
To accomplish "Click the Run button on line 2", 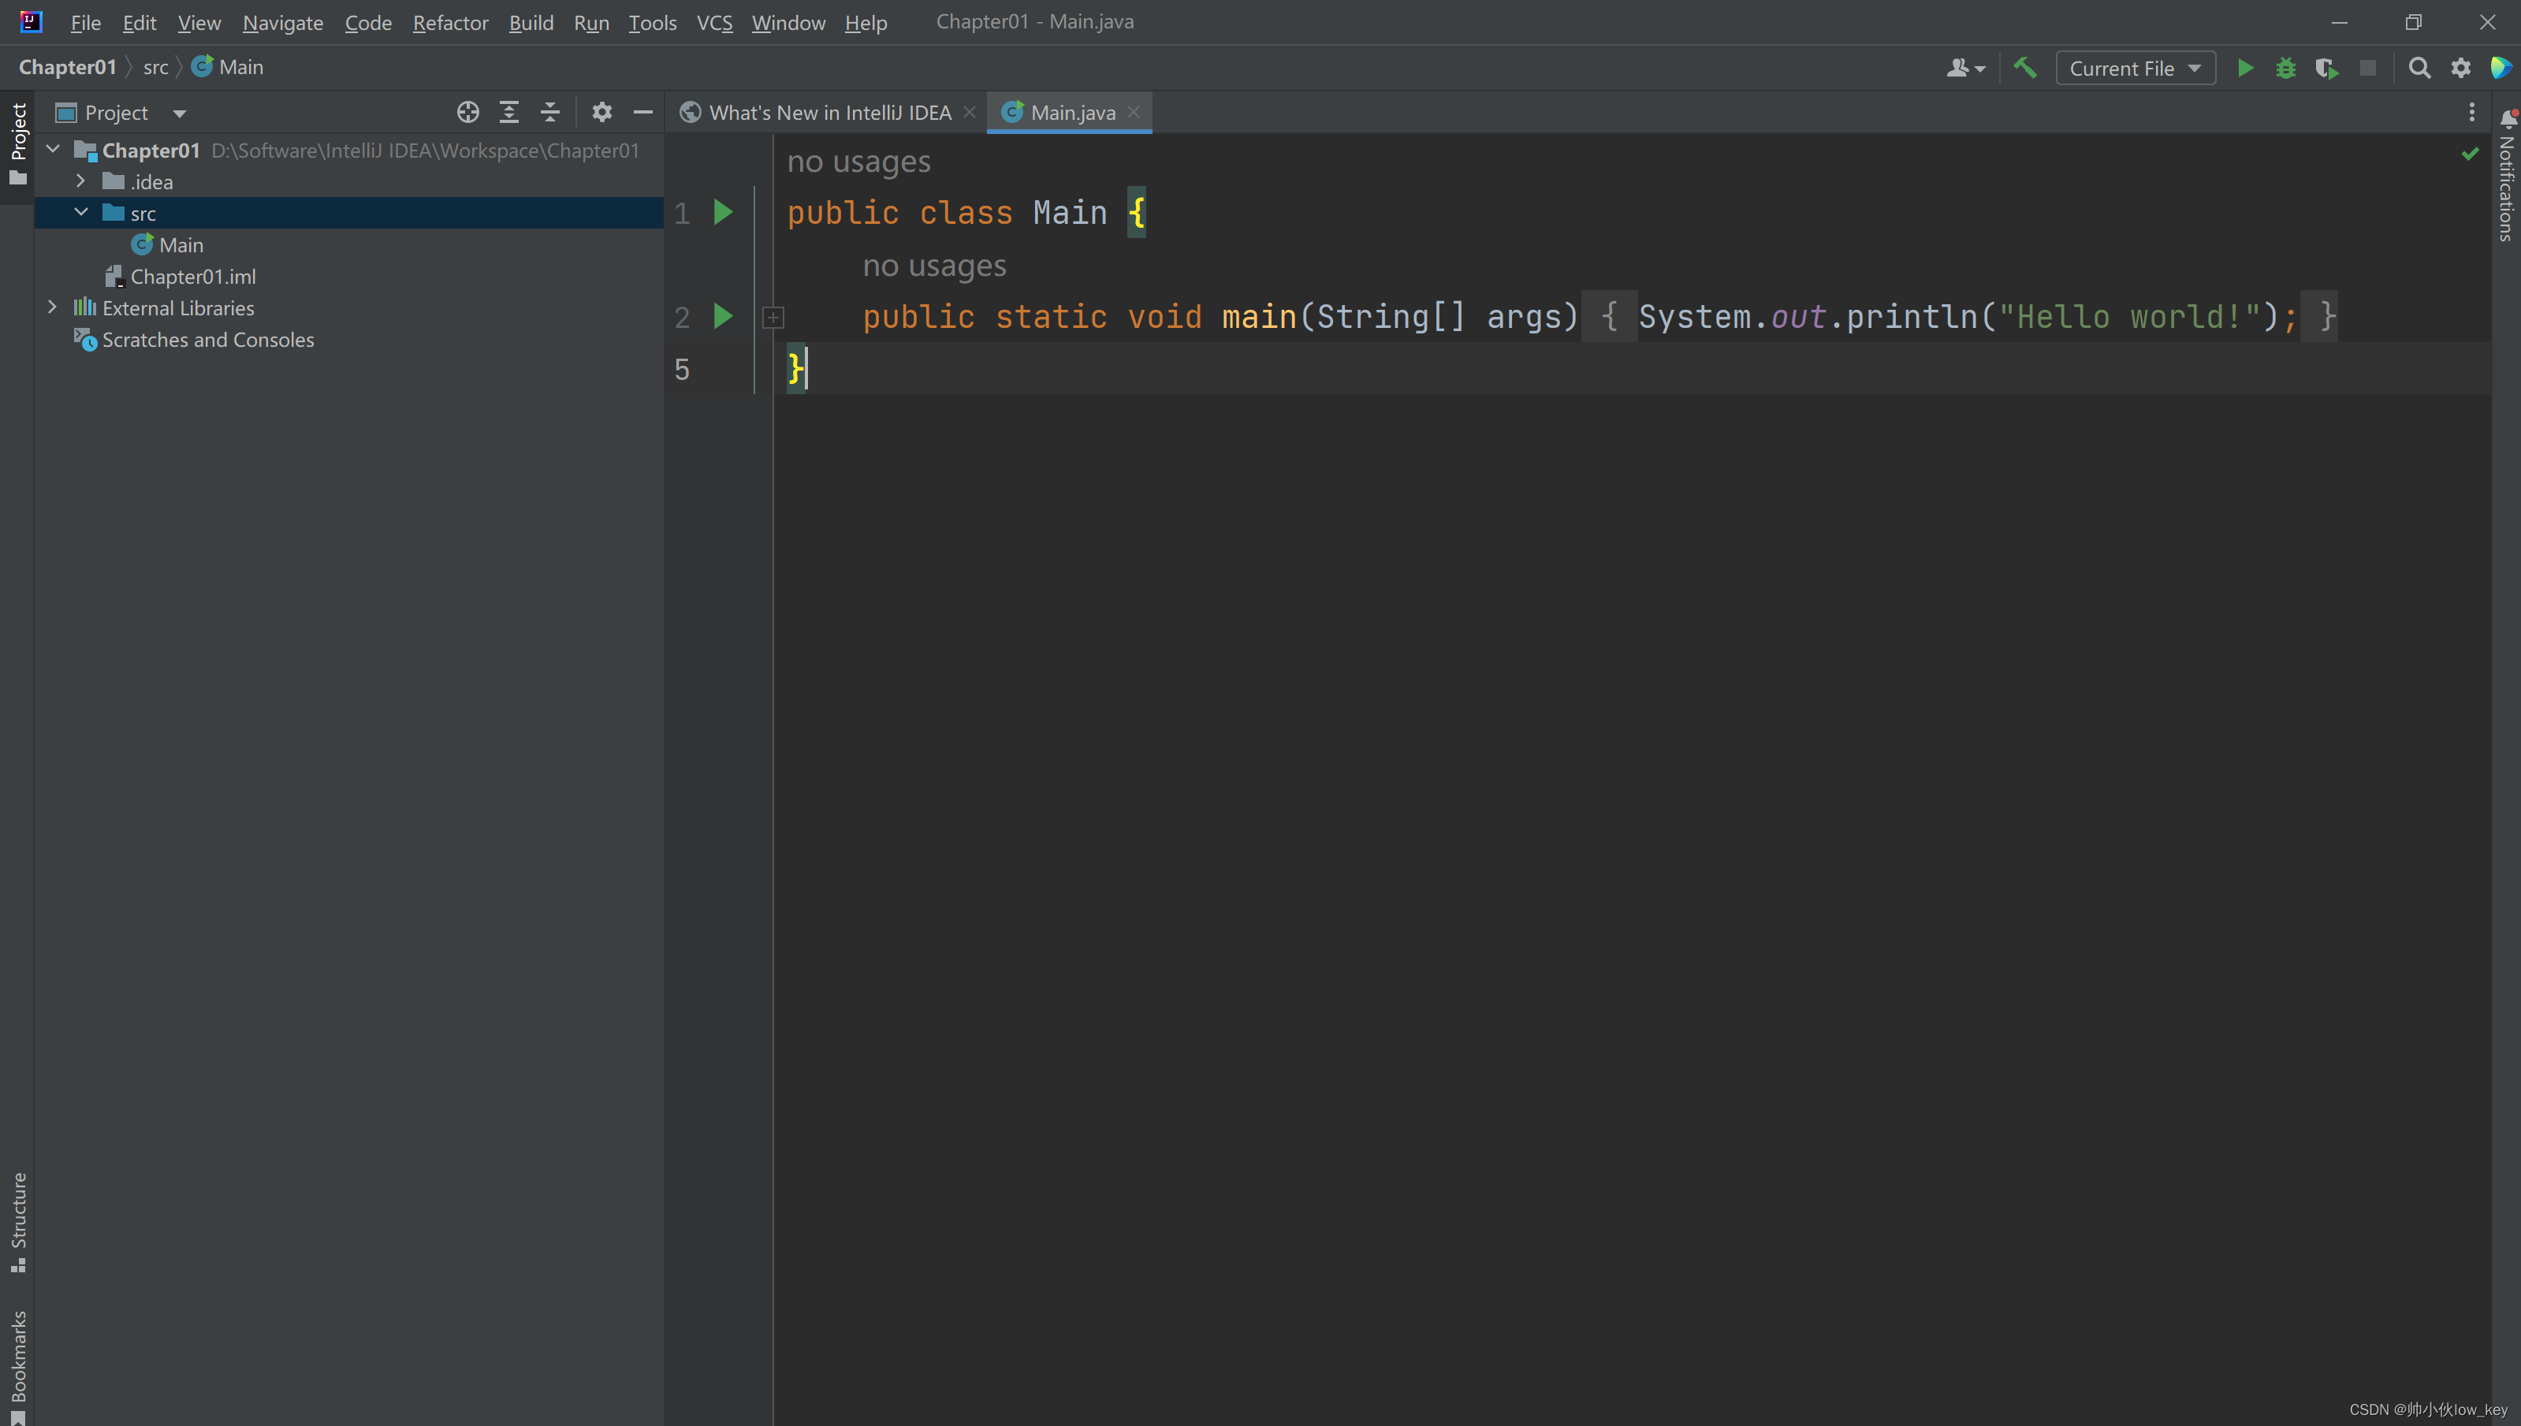I will (722, 317).
